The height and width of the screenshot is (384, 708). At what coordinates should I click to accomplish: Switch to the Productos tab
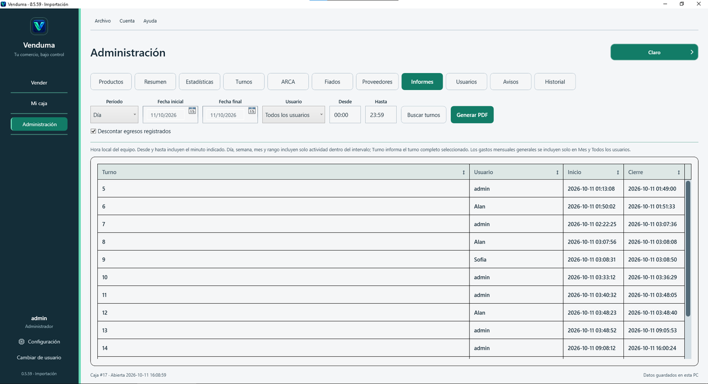[x=111, y=81]
